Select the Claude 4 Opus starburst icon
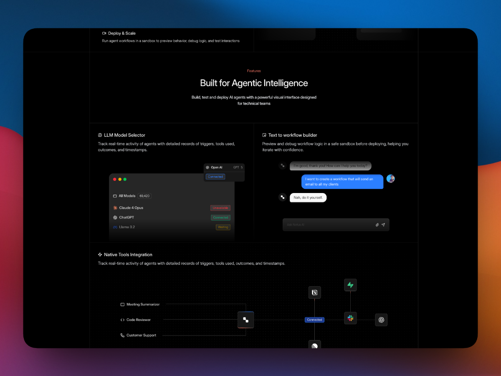 pyautogui.click(x=114, y=208)
